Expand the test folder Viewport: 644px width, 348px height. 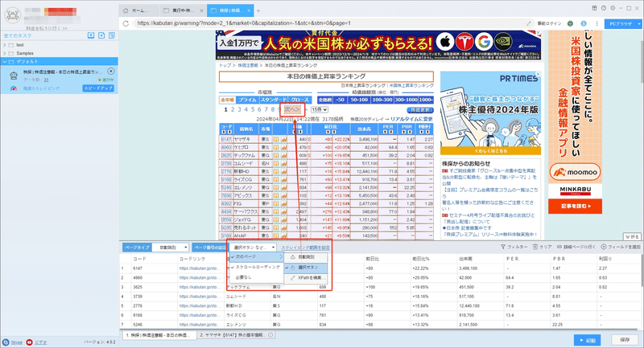pyautogui.click(x=5, y=45)
